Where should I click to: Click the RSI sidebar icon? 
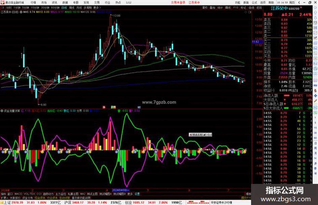click(315, 85)
